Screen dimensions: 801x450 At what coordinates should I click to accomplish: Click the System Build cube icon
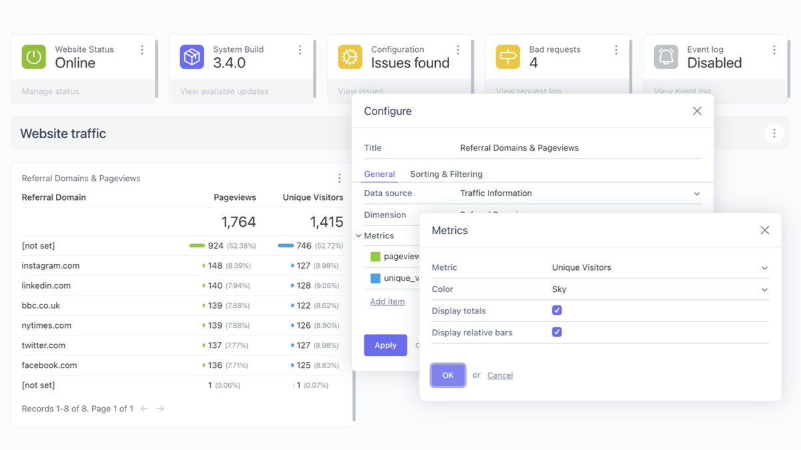tap(192, 57)
